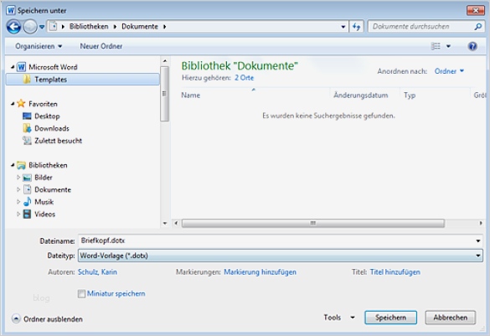Click horizontal scrollbar right arrow

pos(481,223)
